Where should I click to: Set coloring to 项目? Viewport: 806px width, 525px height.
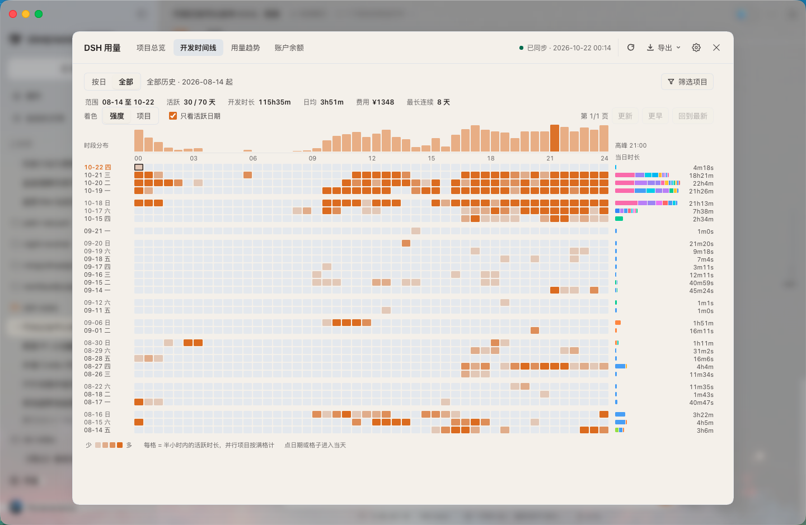point(144,116)
